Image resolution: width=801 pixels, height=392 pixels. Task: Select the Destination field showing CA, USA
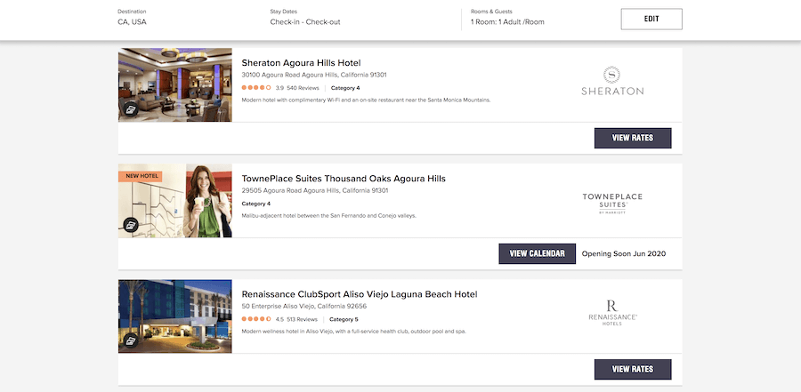tap(132, 21)
